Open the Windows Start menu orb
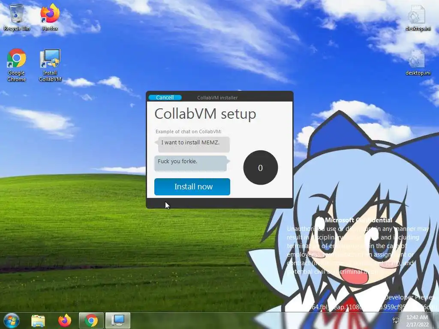 tap(11, 320)
